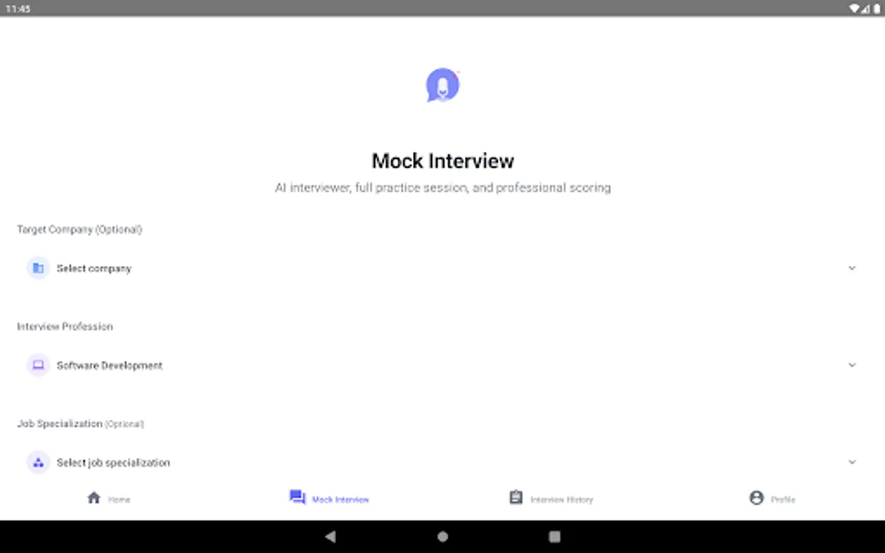Tap the Android home circle button
The image size is (885, 553).
[442, 536]
